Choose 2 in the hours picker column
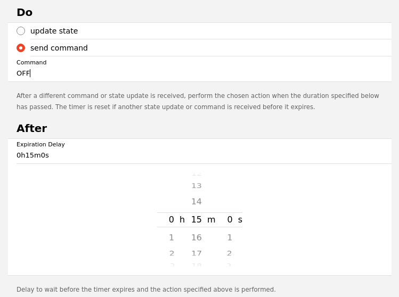 [172, 253]
